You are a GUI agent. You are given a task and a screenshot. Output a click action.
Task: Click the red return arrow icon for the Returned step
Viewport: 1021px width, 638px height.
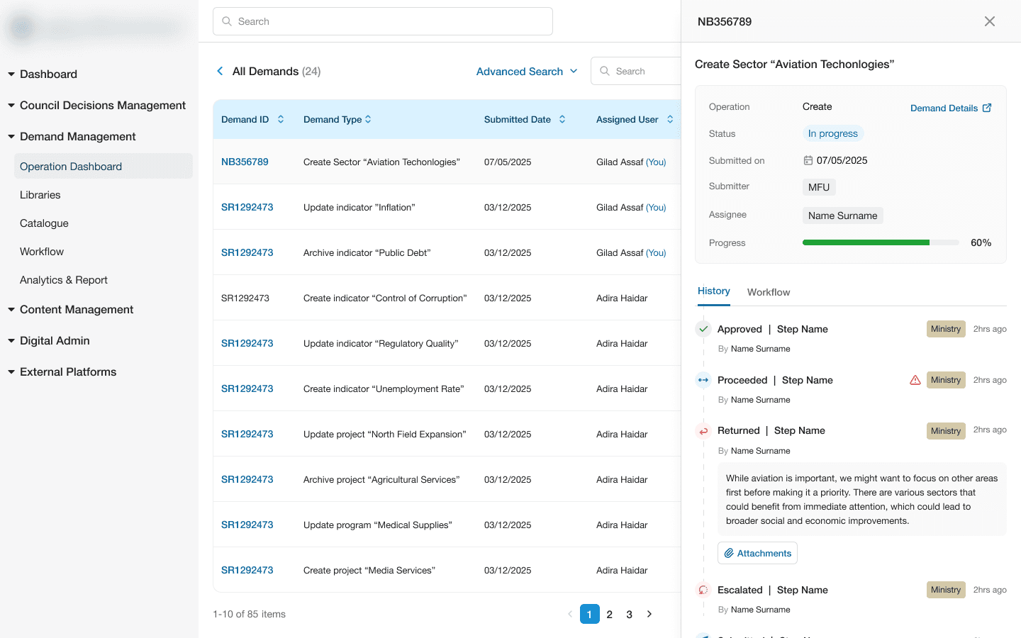[703, 431]
